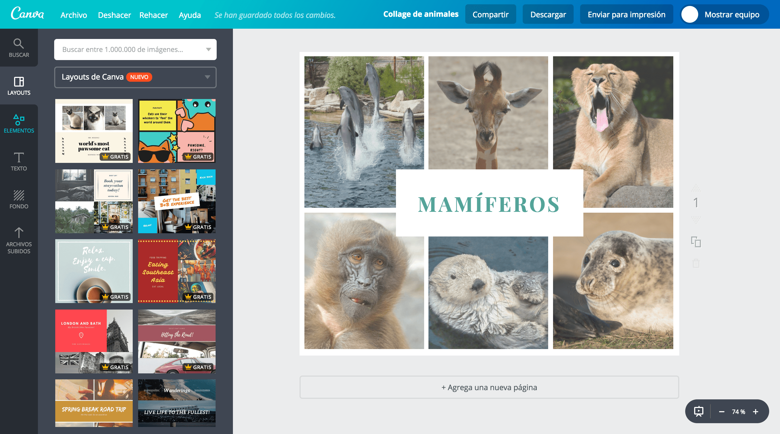Click Deshacer to undo
This screenshot has width=780, height=434.
tap(114, 15)
